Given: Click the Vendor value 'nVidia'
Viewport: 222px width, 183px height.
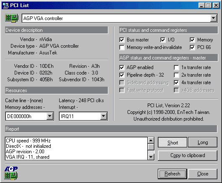Looking at the screenshot, I should coord(46,39).
